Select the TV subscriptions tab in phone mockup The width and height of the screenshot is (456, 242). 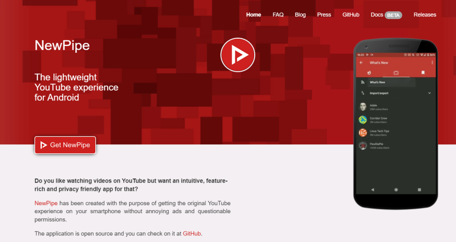pyautogui.click(x=396, y=73)
